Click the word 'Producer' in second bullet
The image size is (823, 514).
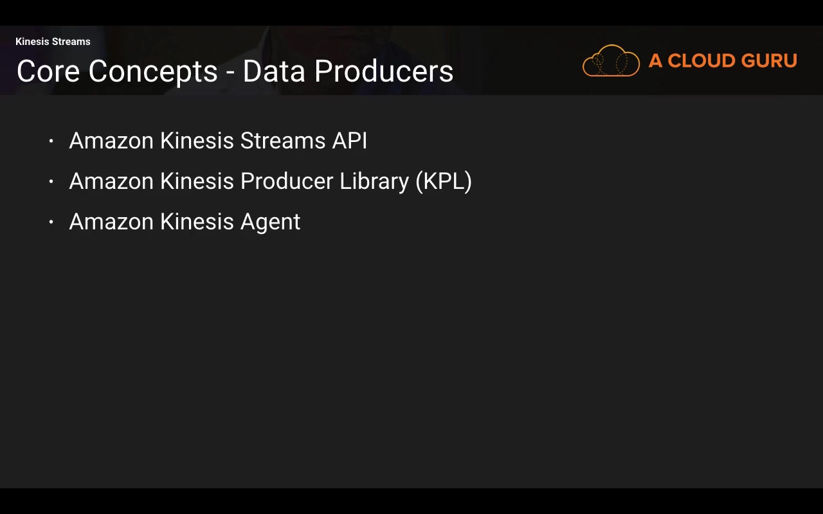click(287, 182)
